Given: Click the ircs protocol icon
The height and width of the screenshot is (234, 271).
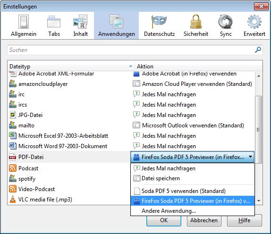Looking at the screenshot, I should 13,104.
